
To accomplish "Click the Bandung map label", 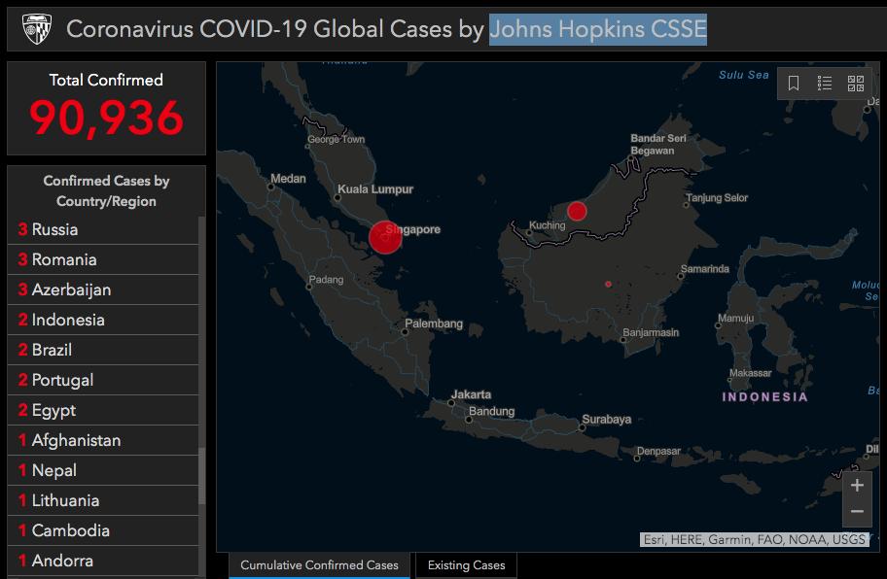I will [491, 411].
